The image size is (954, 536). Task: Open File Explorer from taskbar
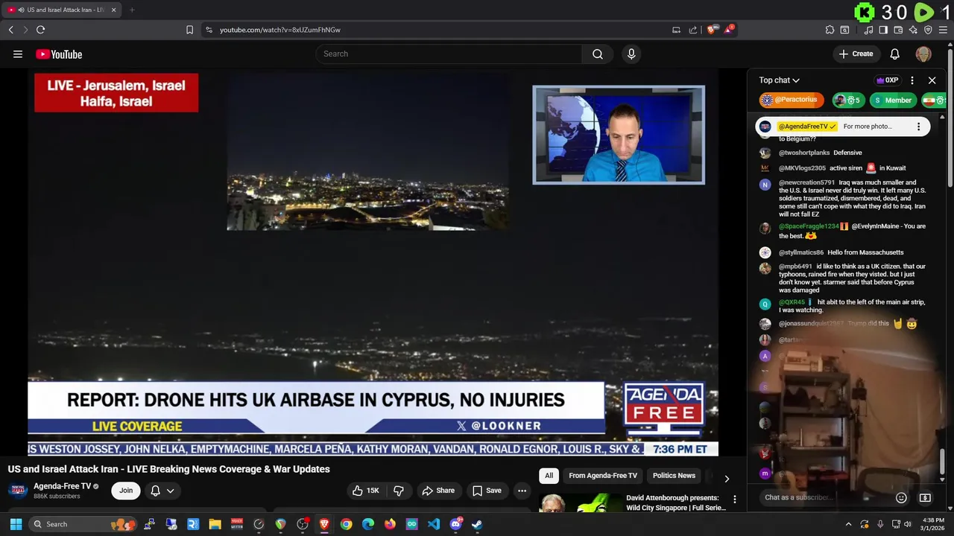click(x=215, y=524)
